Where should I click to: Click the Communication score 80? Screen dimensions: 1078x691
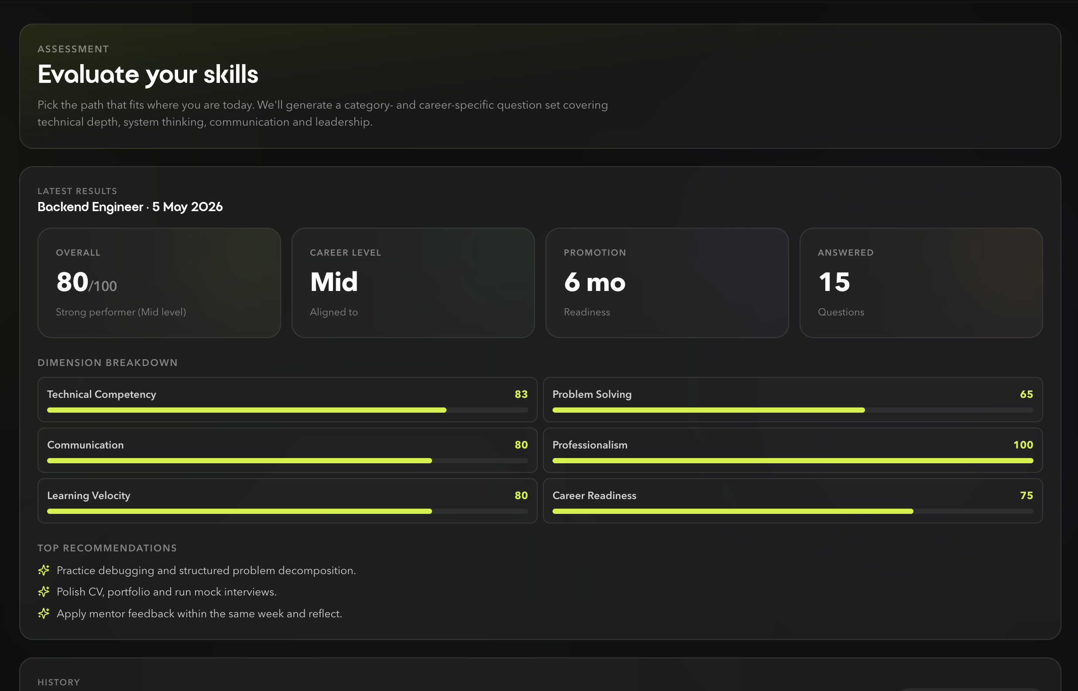coord(521,445)
